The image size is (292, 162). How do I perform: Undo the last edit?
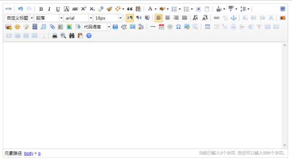point(20,9)
